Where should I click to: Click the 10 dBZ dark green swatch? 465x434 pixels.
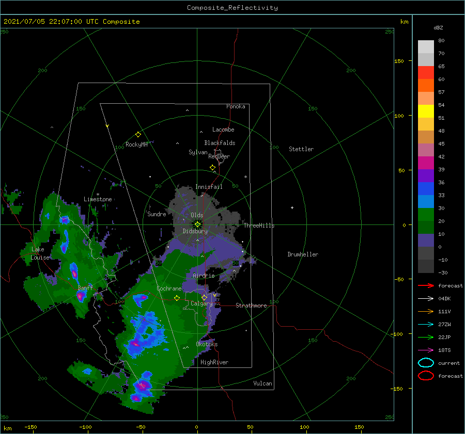click(x=426, y=227)
